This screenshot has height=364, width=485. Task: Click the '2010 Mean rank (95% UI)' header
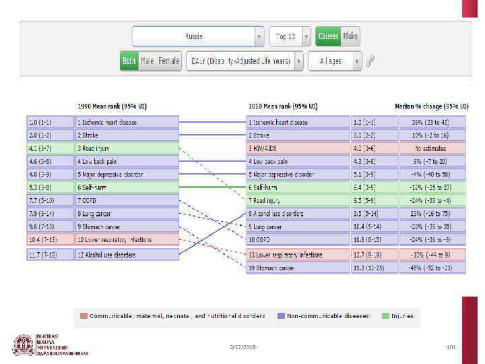tap(283, 107)
